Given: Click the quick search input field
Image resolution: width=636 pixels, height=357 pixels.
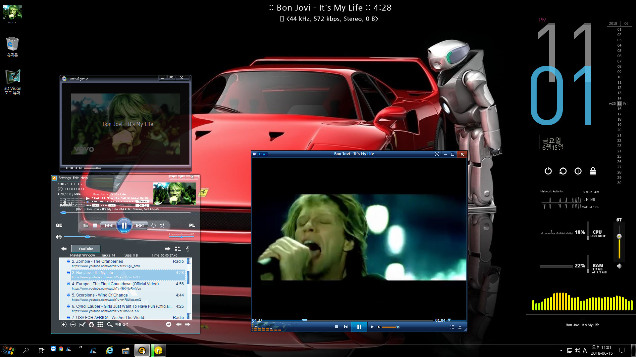Looking at the screenshot, I should pos(139,324).
